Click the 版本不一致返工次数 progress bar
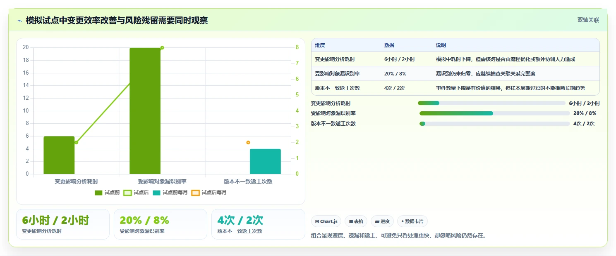This screenshot has height=256, width=616. 495,124
